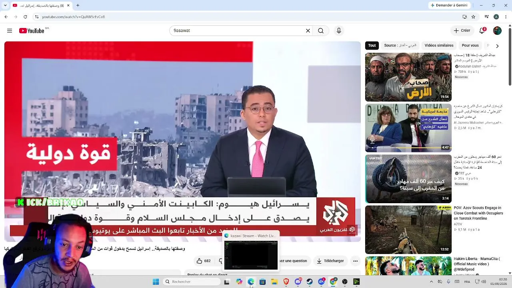This screenshot has width=512, height=288.
Task: Open the EA app from the taskbar
Action: 321,282
